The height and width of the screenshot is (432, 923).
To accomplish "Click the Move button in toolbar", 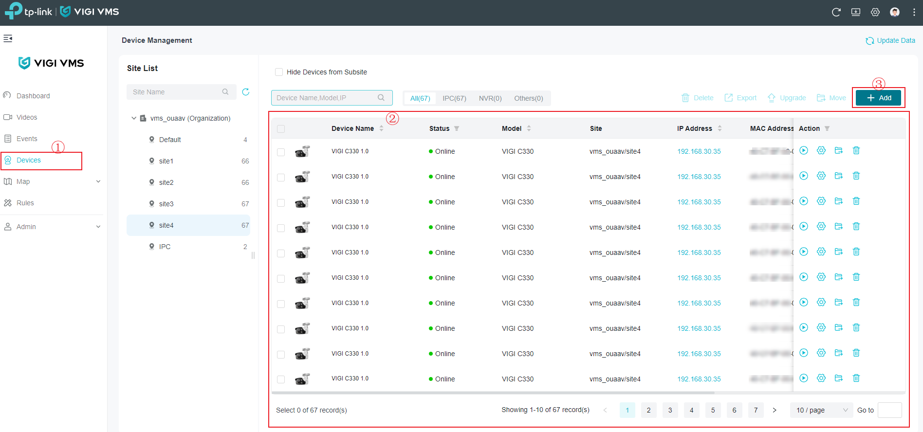I will (x=831, y=98).
